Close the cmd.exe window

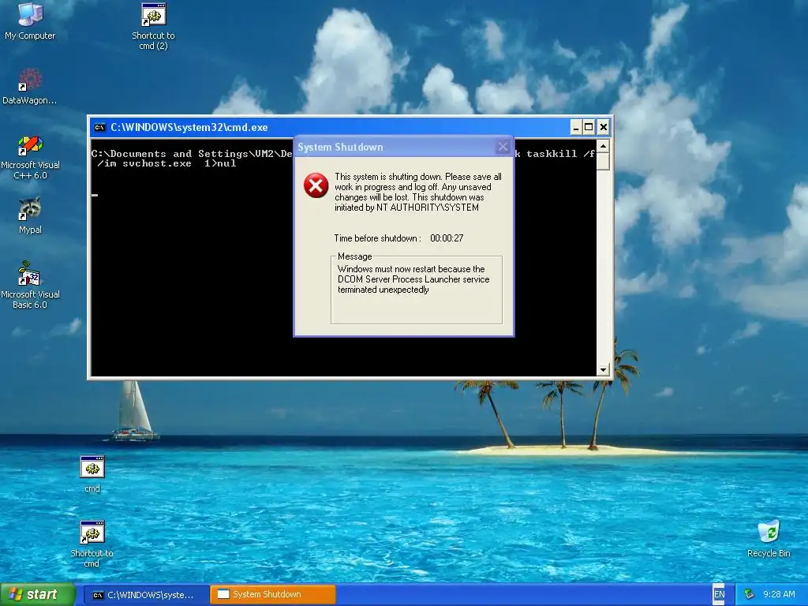click(604, 127)
